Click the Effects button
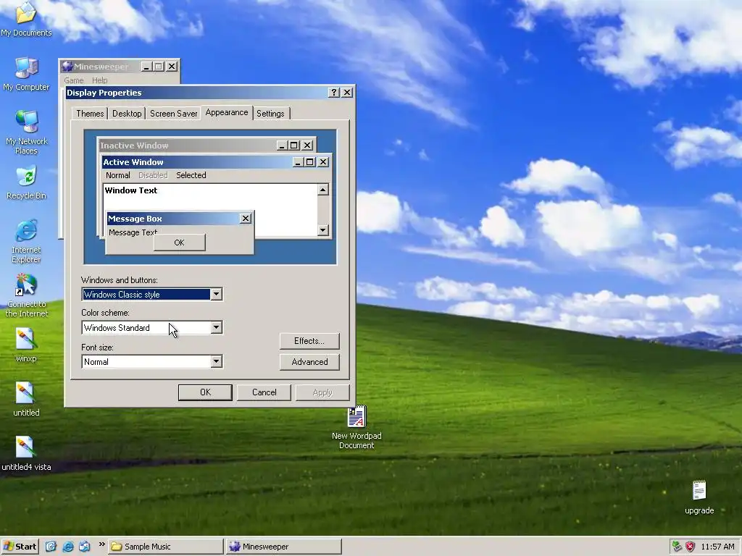 [309, 341]
